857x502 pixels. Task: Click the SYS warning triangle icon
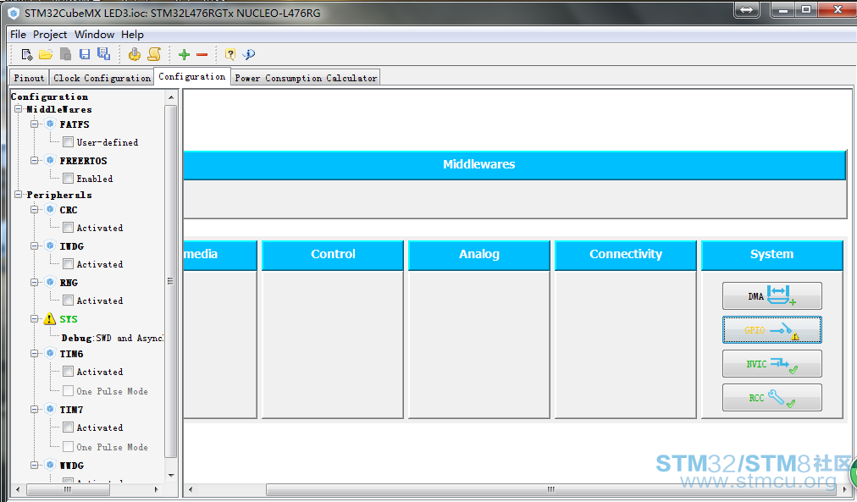tap(50, 318)
